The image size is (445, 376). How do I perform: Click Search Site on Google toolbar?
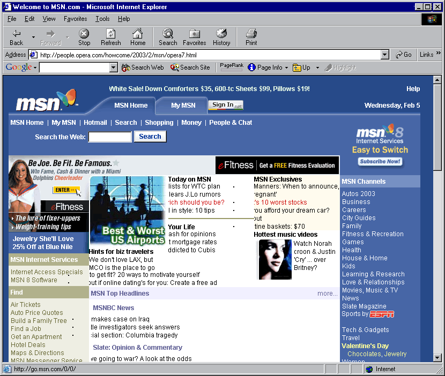click(190, 67)
